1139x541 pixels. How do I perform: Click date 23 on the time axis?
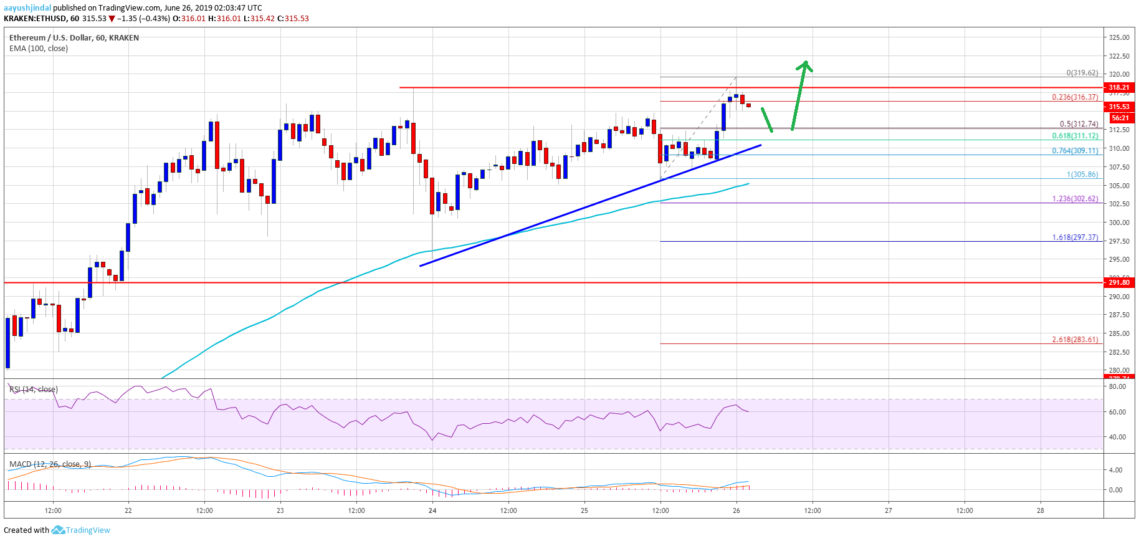point(280,510)
